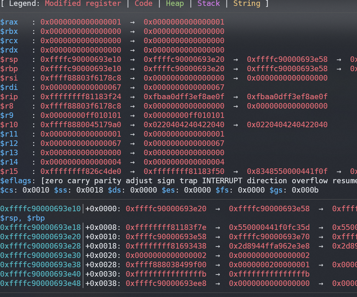This screenshot has width=357, height=297.
Task: Click stack value 0xffff888038499f00
Action: coord(166,265)
